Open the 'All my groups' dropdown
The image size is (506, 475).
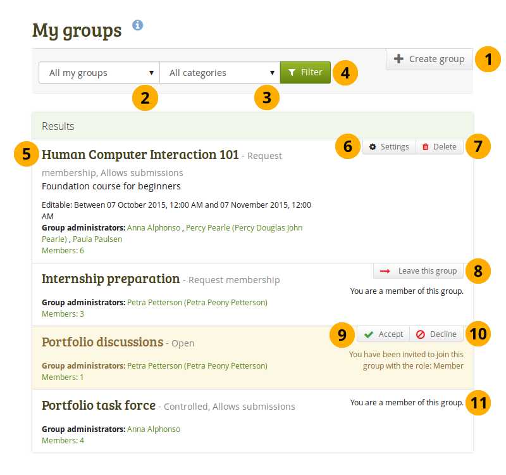tap(99, 73)
